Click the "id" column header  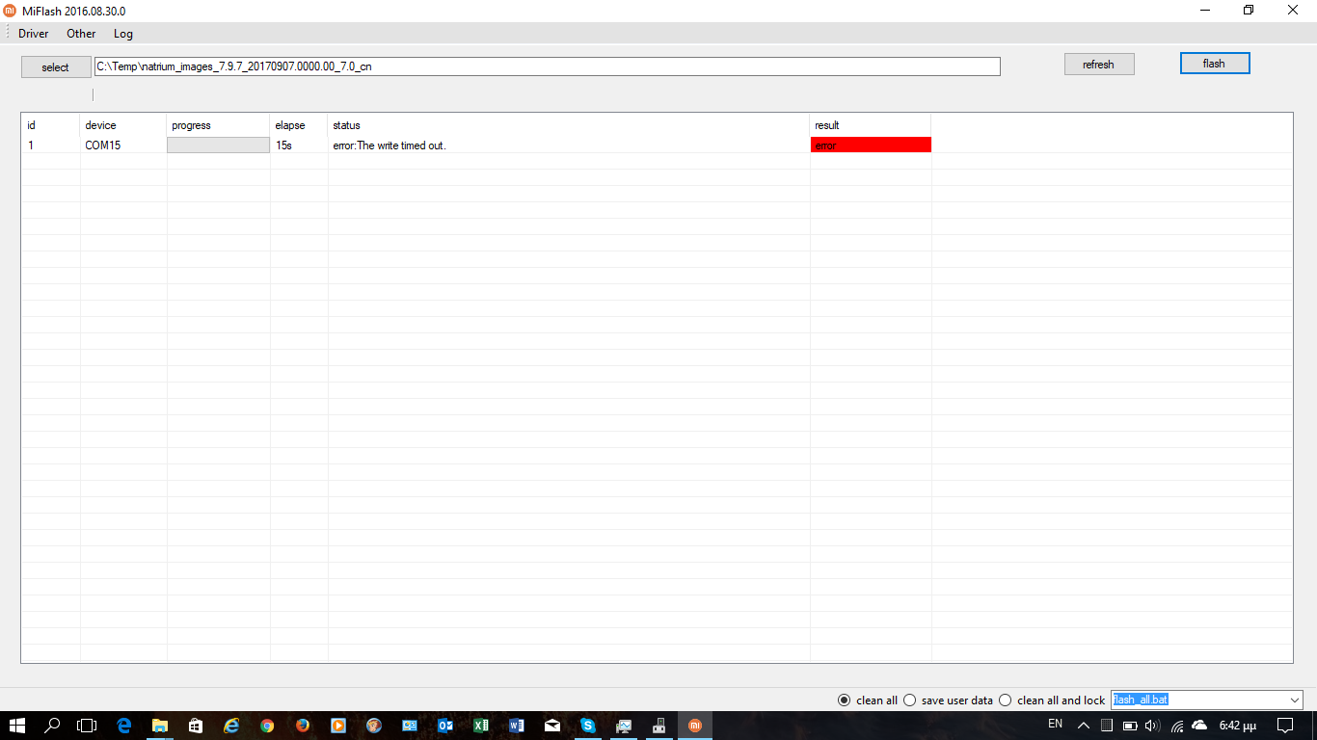pos(50,125)
